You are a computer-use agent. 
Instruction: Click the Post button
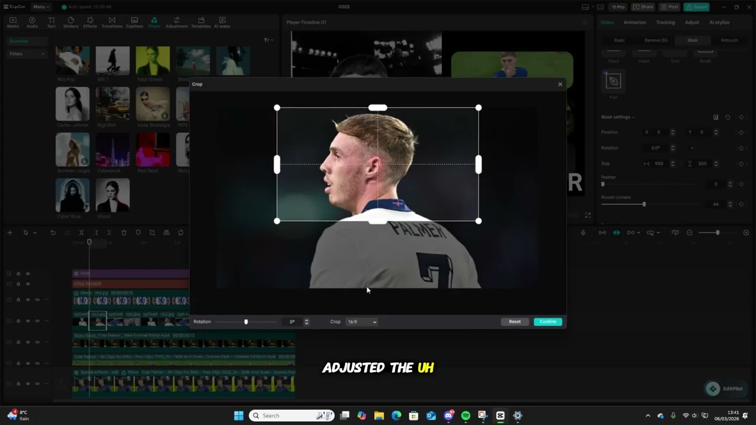point(669,6)
